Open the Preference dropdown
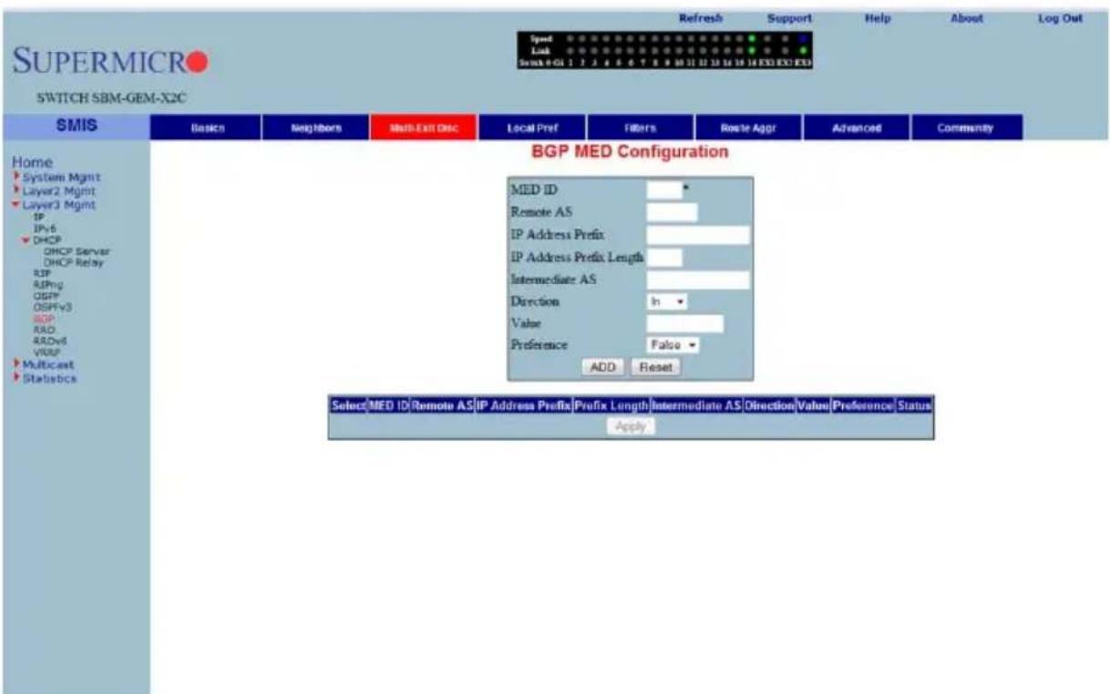 pyautogui.click(x=673, y=345)
